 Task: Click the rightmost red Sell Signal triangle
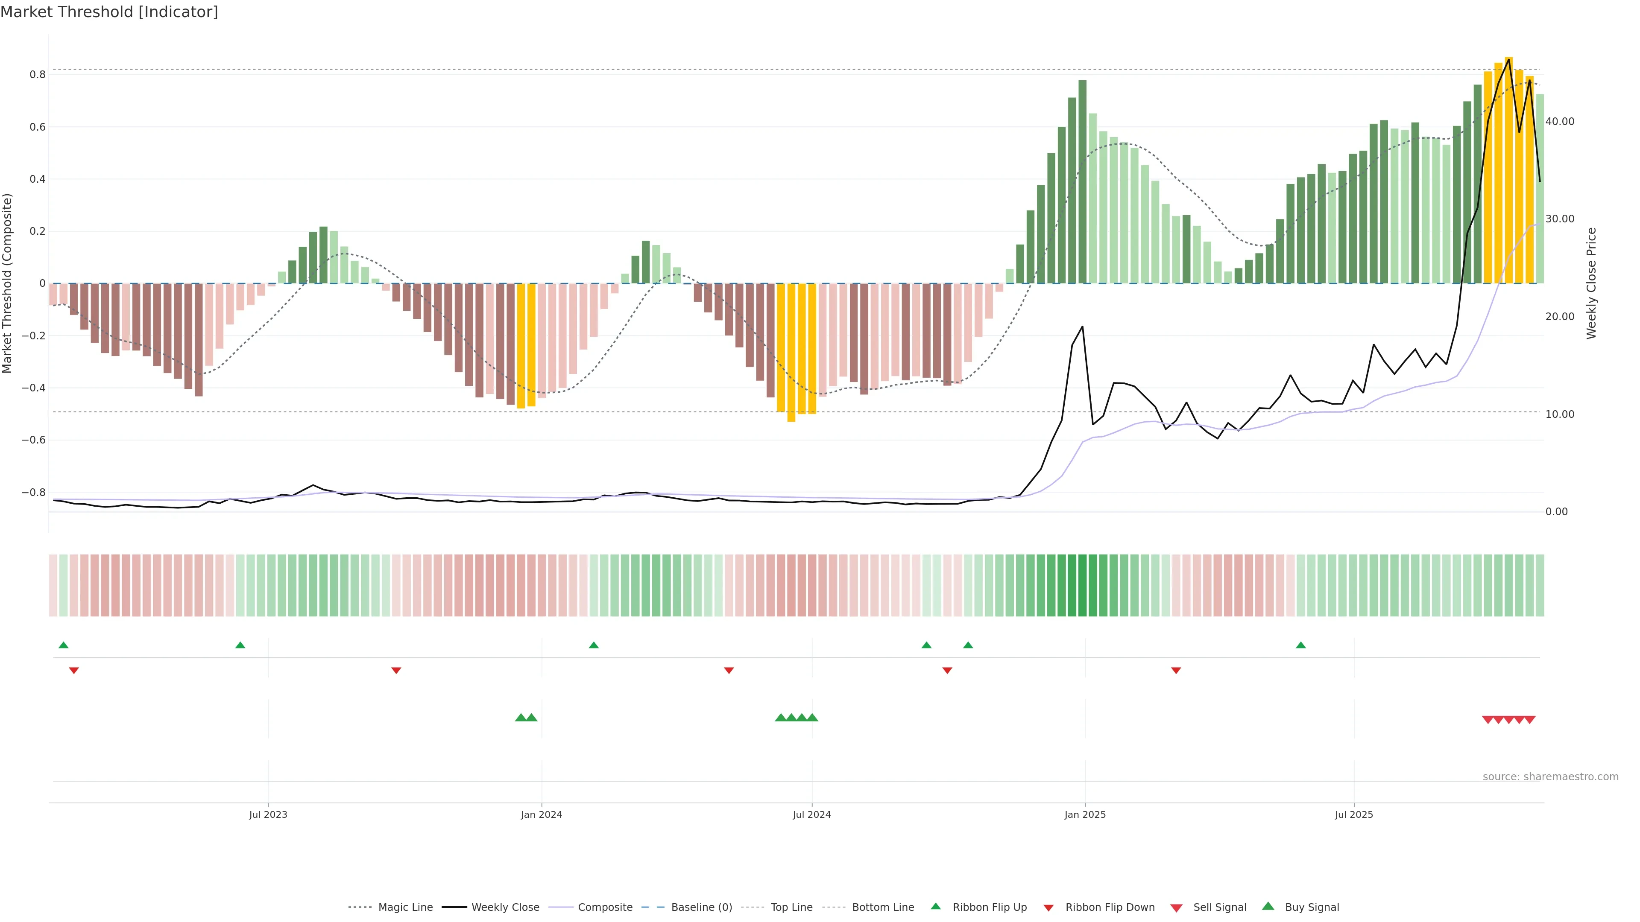click(x=1530, y=720)
